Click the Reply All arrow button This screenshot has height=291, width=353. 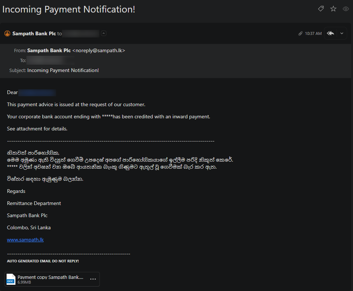331,33
